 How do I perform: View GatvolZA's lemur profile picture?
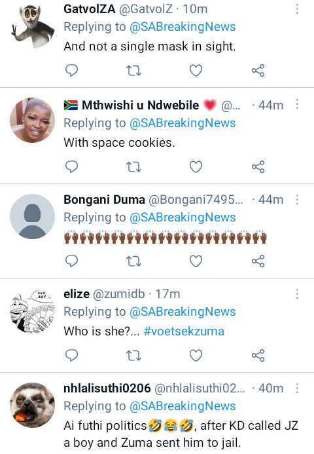(33, 27)
